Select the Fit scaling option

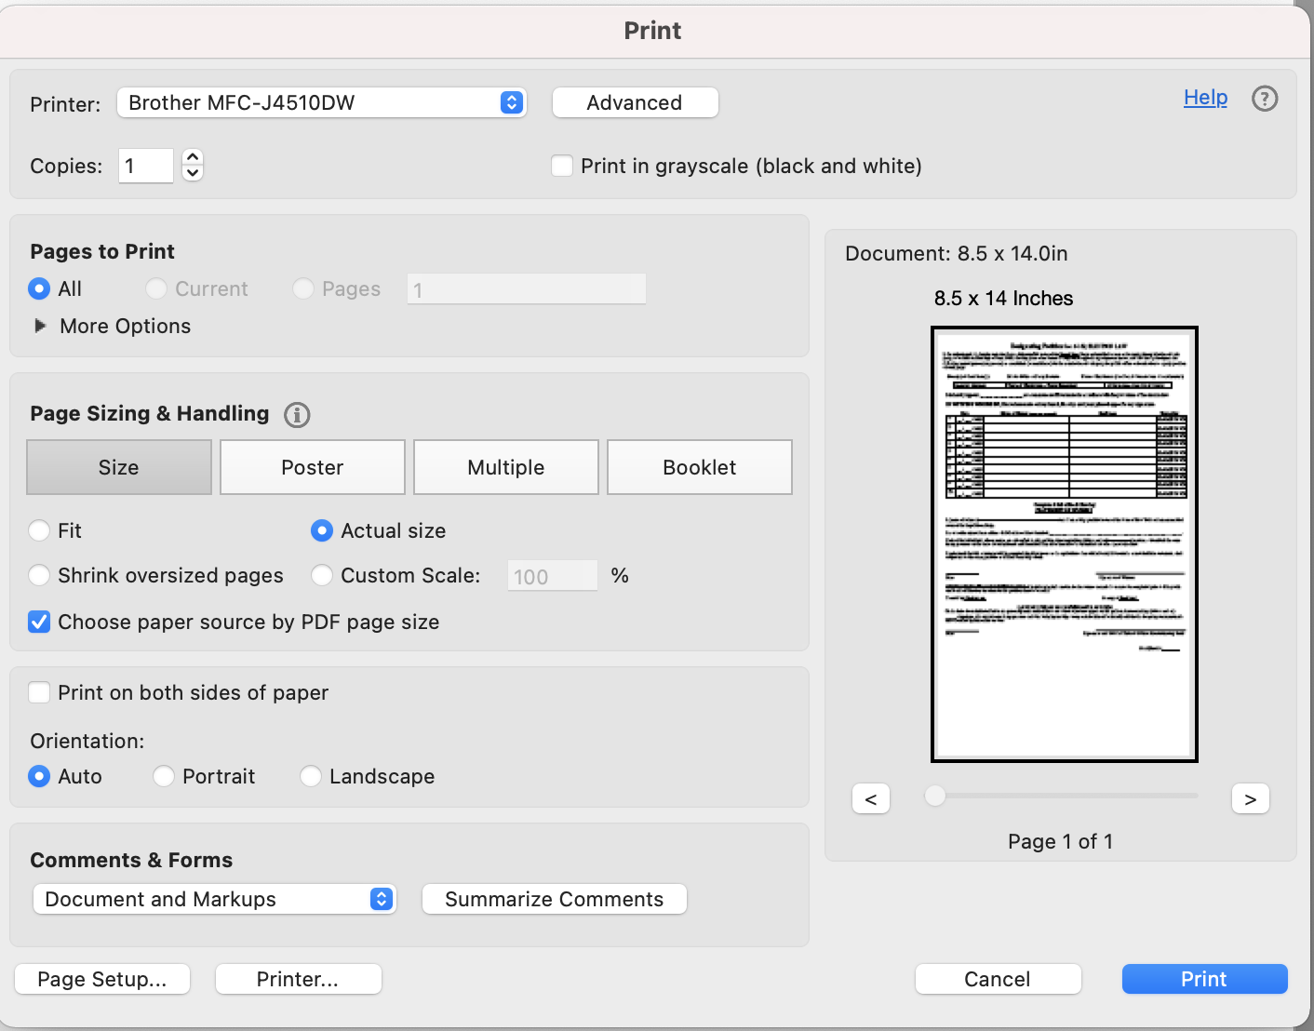39,530
